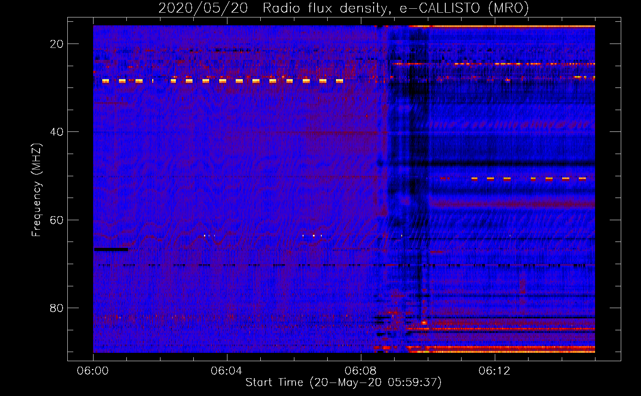Click the '06:12' time tick label
Screen dimensions: 641x396
tap(494, 371)
